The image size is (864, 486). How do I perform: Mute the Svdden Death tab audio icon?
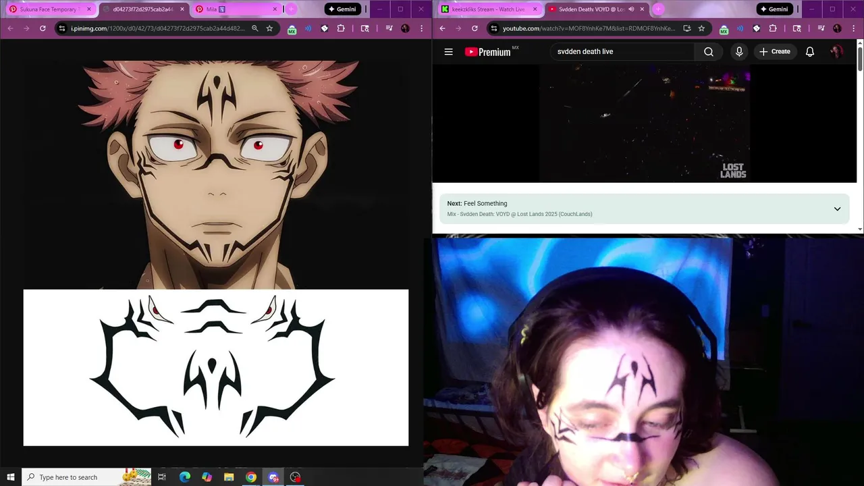[x=630, y=9]
